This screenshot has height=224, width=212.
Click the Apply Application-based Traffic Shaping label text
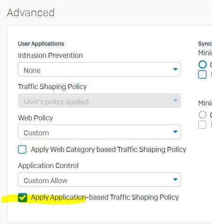(105, 197)
